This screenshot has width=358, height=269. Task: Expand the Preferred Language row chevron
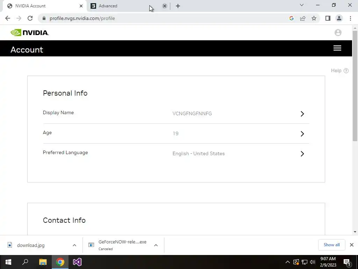pos(302,154)
